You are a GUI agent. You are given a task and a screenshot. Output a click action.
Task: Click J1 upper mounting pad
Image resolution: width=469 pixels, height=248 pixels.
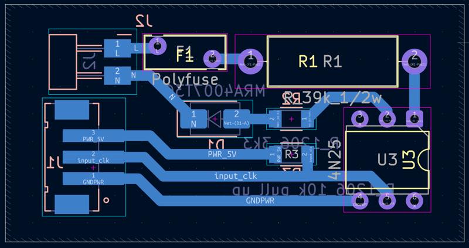pos(72,110)
